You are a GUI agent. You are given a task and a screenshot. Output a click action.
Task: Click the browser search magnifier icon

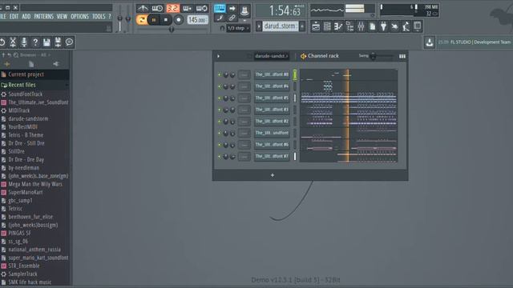point(16,55)
